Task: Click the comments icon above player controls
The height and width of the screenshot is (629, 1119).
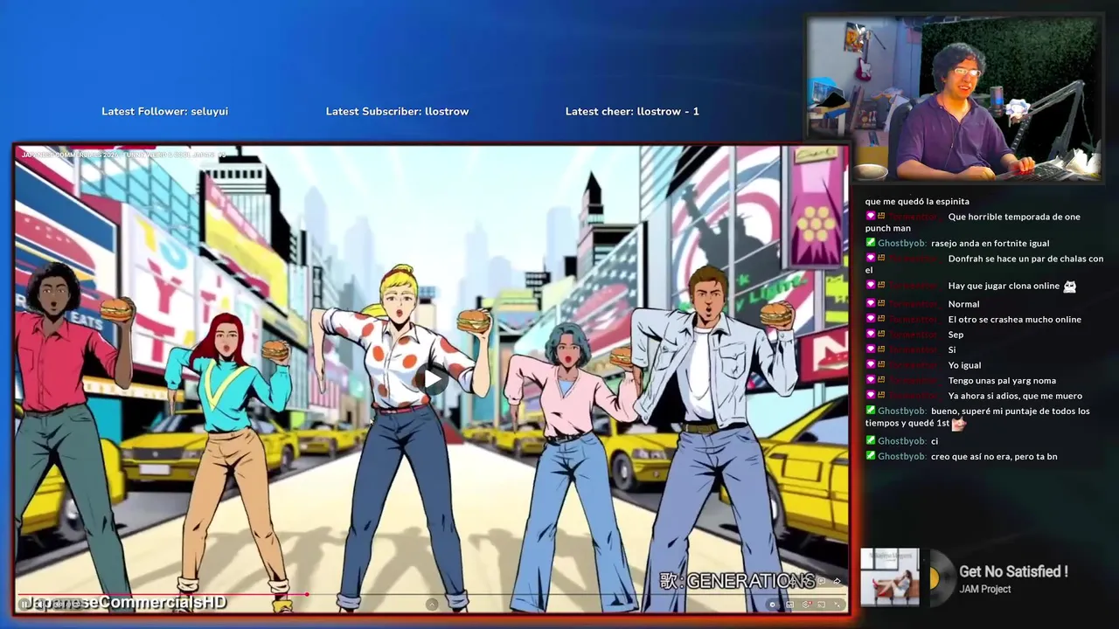Action: [821, 581]
